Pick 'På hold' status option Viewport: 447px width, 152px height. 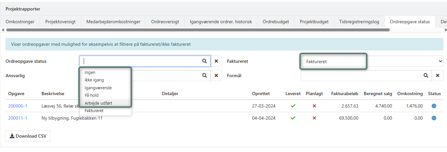tap(92, 95)
